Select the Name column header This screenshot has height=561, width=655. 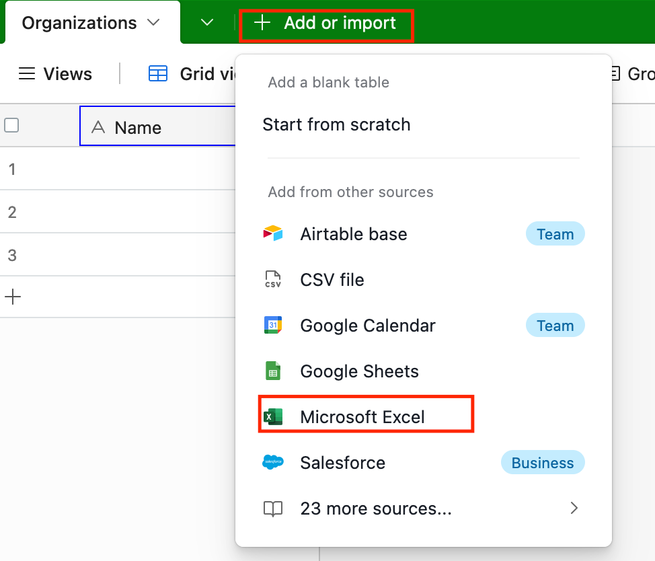click(x=157, y=126)
